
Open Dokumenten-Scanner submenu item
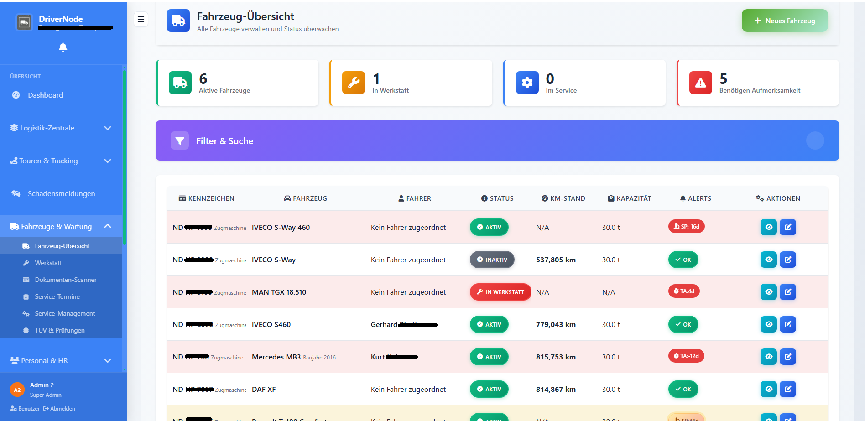(x=61, y=280)
